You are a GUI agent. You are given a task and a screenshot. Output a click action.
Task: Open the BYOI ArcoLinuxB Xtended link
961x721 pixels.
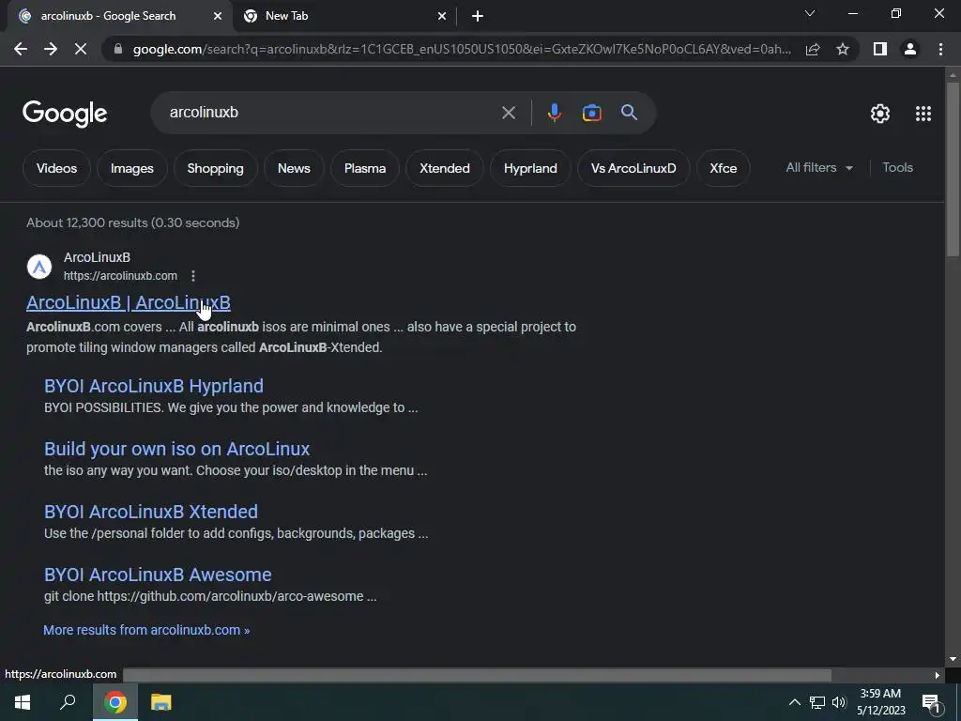point(151,512)
